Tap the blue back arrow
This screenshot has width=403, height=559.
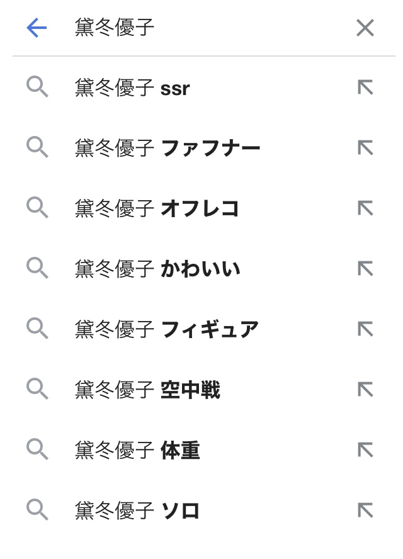click(37, 28)
